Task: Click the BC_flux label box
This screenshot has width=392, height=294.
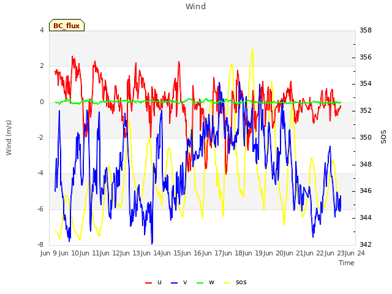Action: (67, 25)
